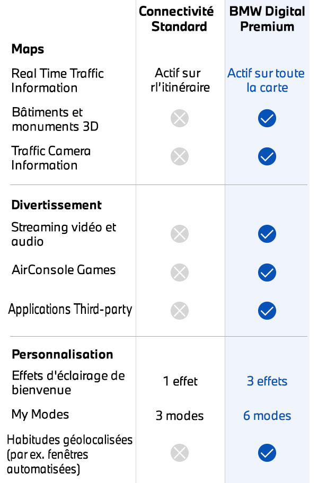Click grey cross for Streaming vidéo et audio

pyautogui.click(x=180, y=233)
